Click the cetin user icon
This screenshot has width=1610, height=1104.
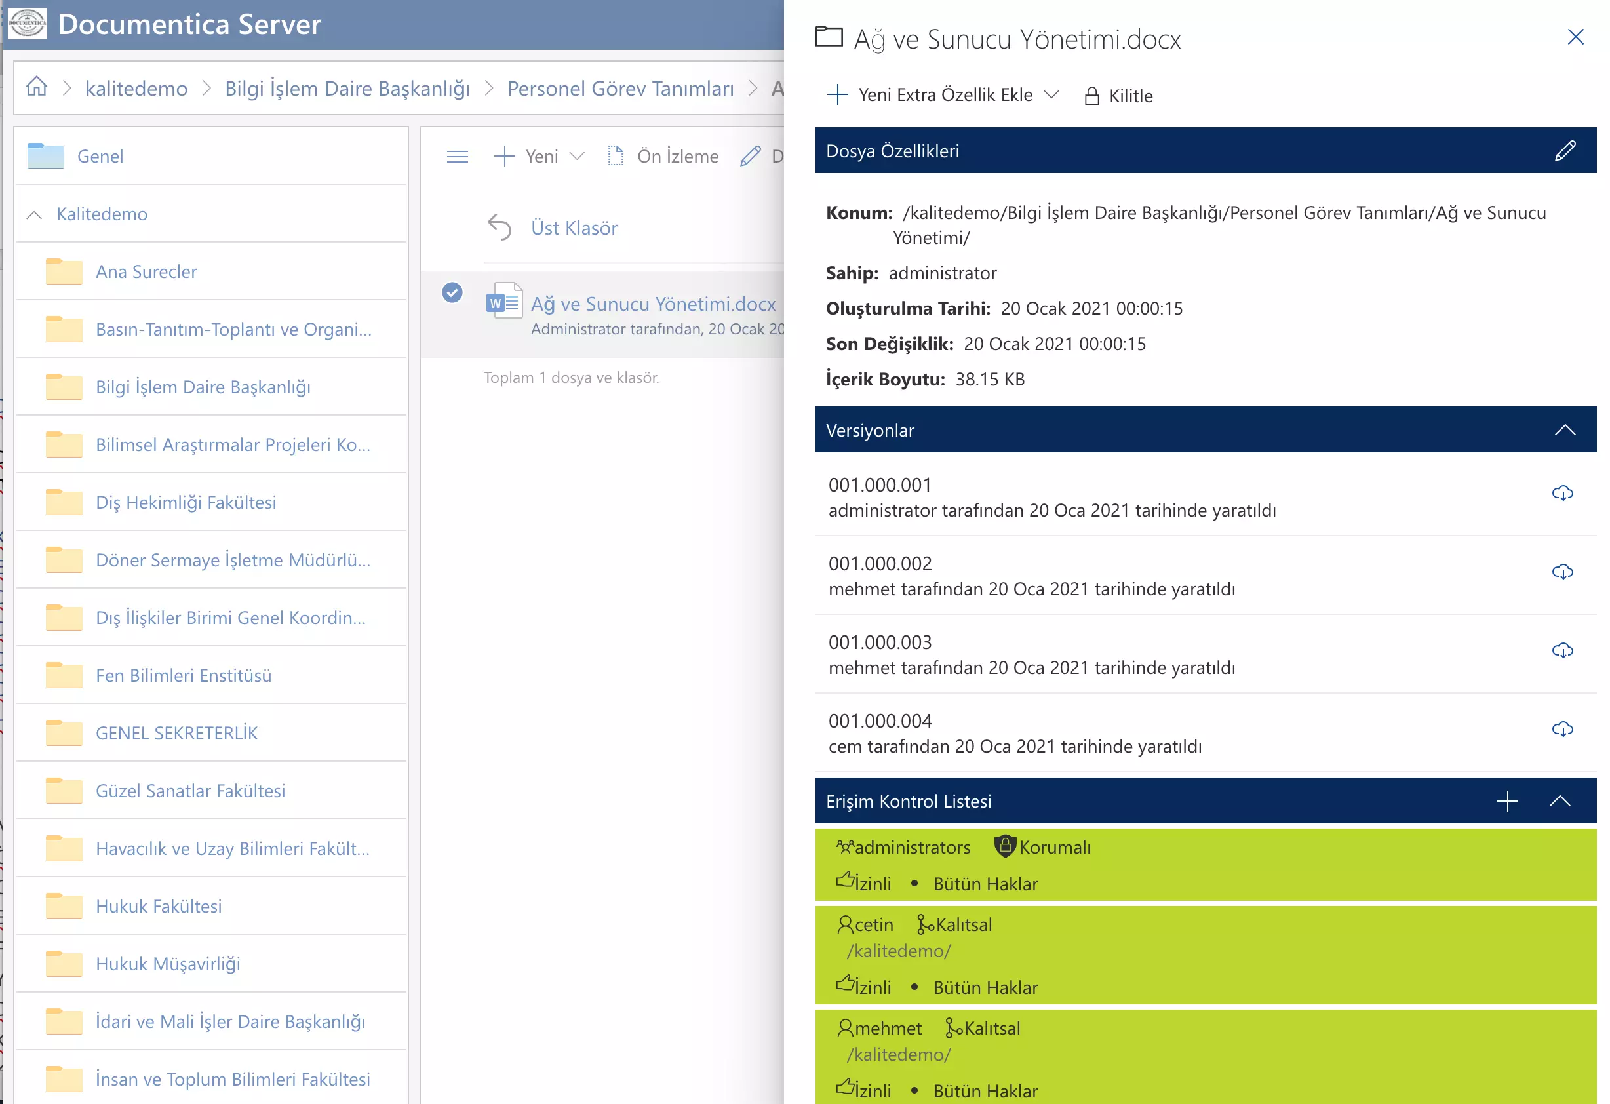[x=845, y=924]
